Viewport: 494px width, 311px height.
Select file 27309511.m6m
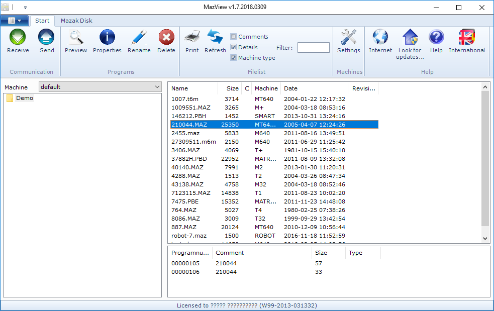[274, 142]
